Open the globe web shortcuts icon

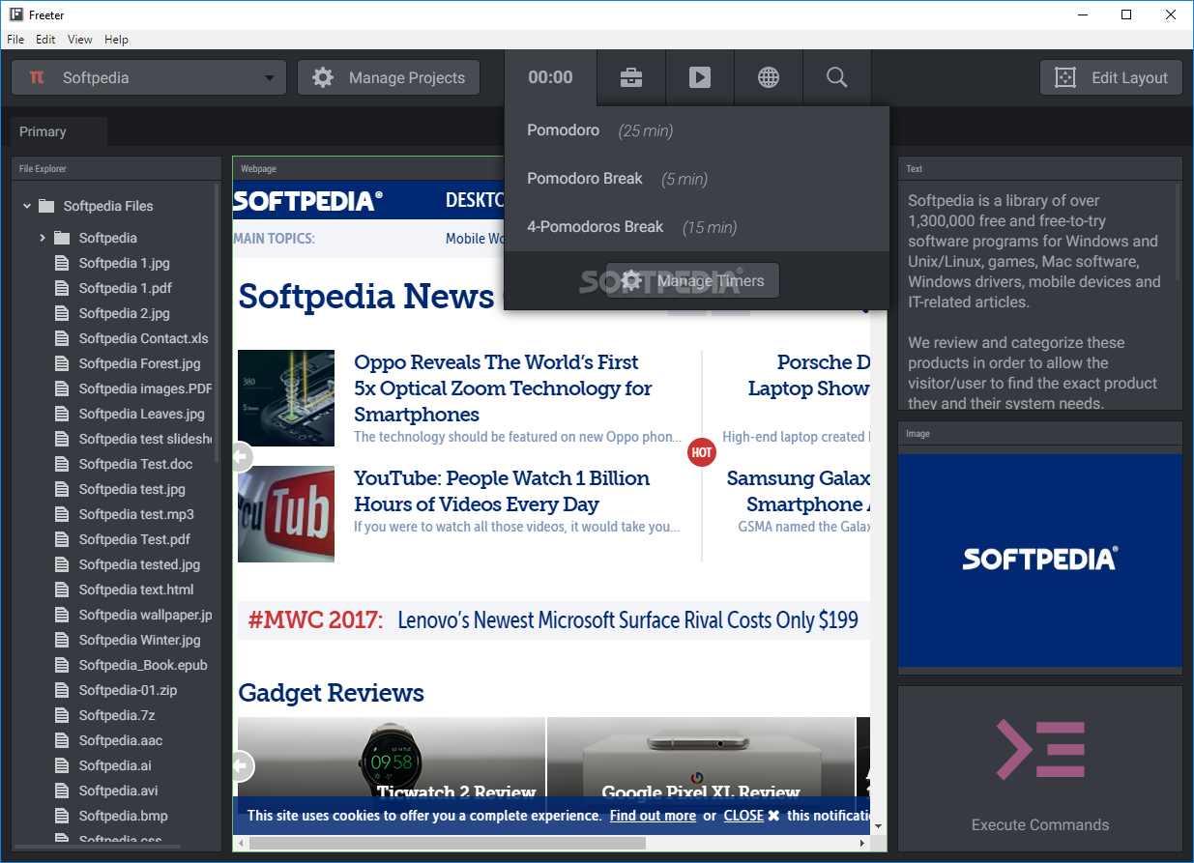click(769, 78)
